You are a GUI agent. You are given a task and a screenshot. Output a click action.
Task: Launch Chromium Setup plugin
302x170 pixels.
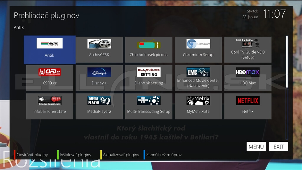198,50
